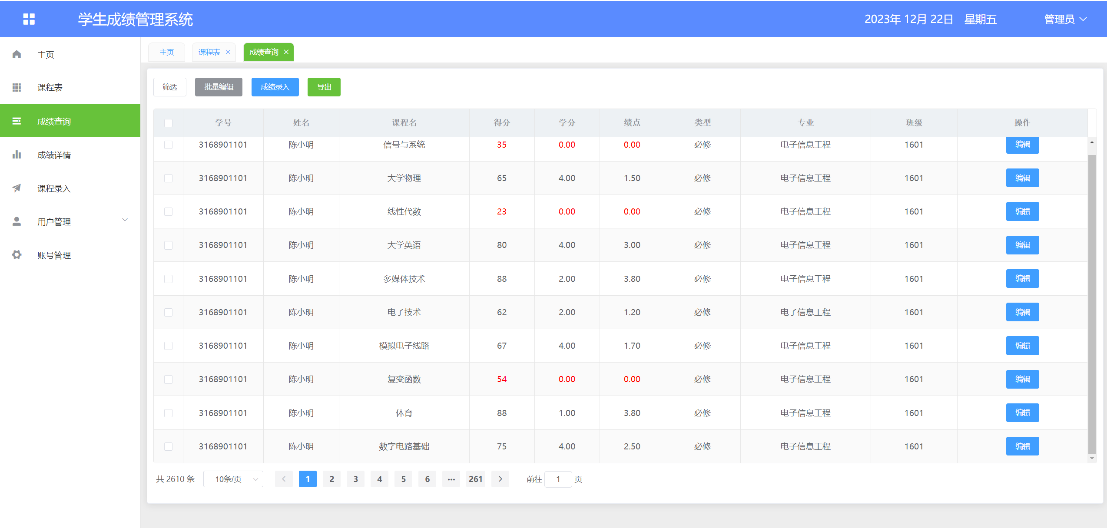Check the 大学英语 row checkbox
The image size is (1107, 528).
(169, 245)
